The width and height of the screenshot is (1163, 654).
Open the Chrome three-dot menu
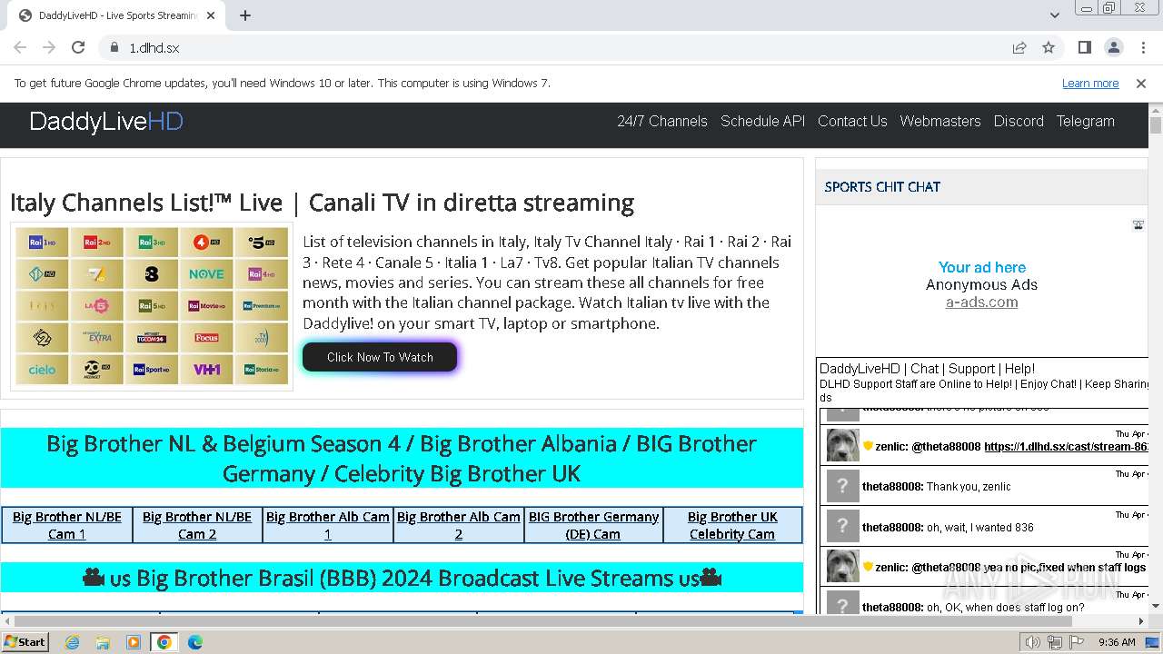[1142, 48]
